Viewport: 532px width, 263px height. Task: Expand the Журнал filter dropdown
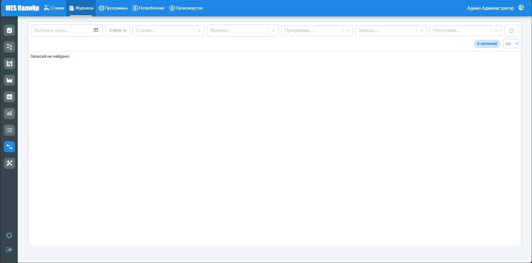click(x=273, y=31)
